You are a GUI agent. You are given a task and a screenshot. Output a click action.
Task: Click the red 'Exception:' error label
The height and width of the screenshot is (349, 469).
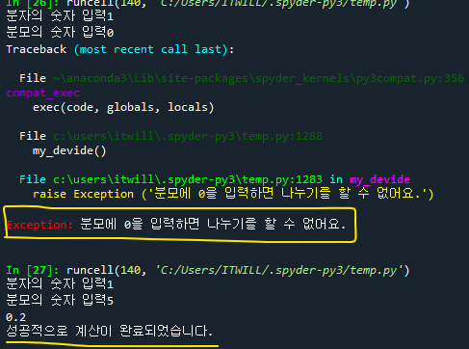coord(39,225)
